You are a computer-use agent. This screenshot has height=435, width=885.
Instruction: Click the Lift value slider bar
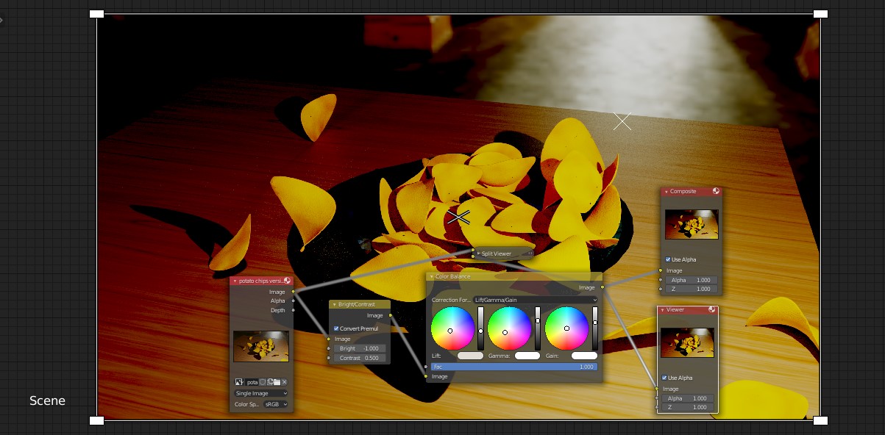[481, 328]
